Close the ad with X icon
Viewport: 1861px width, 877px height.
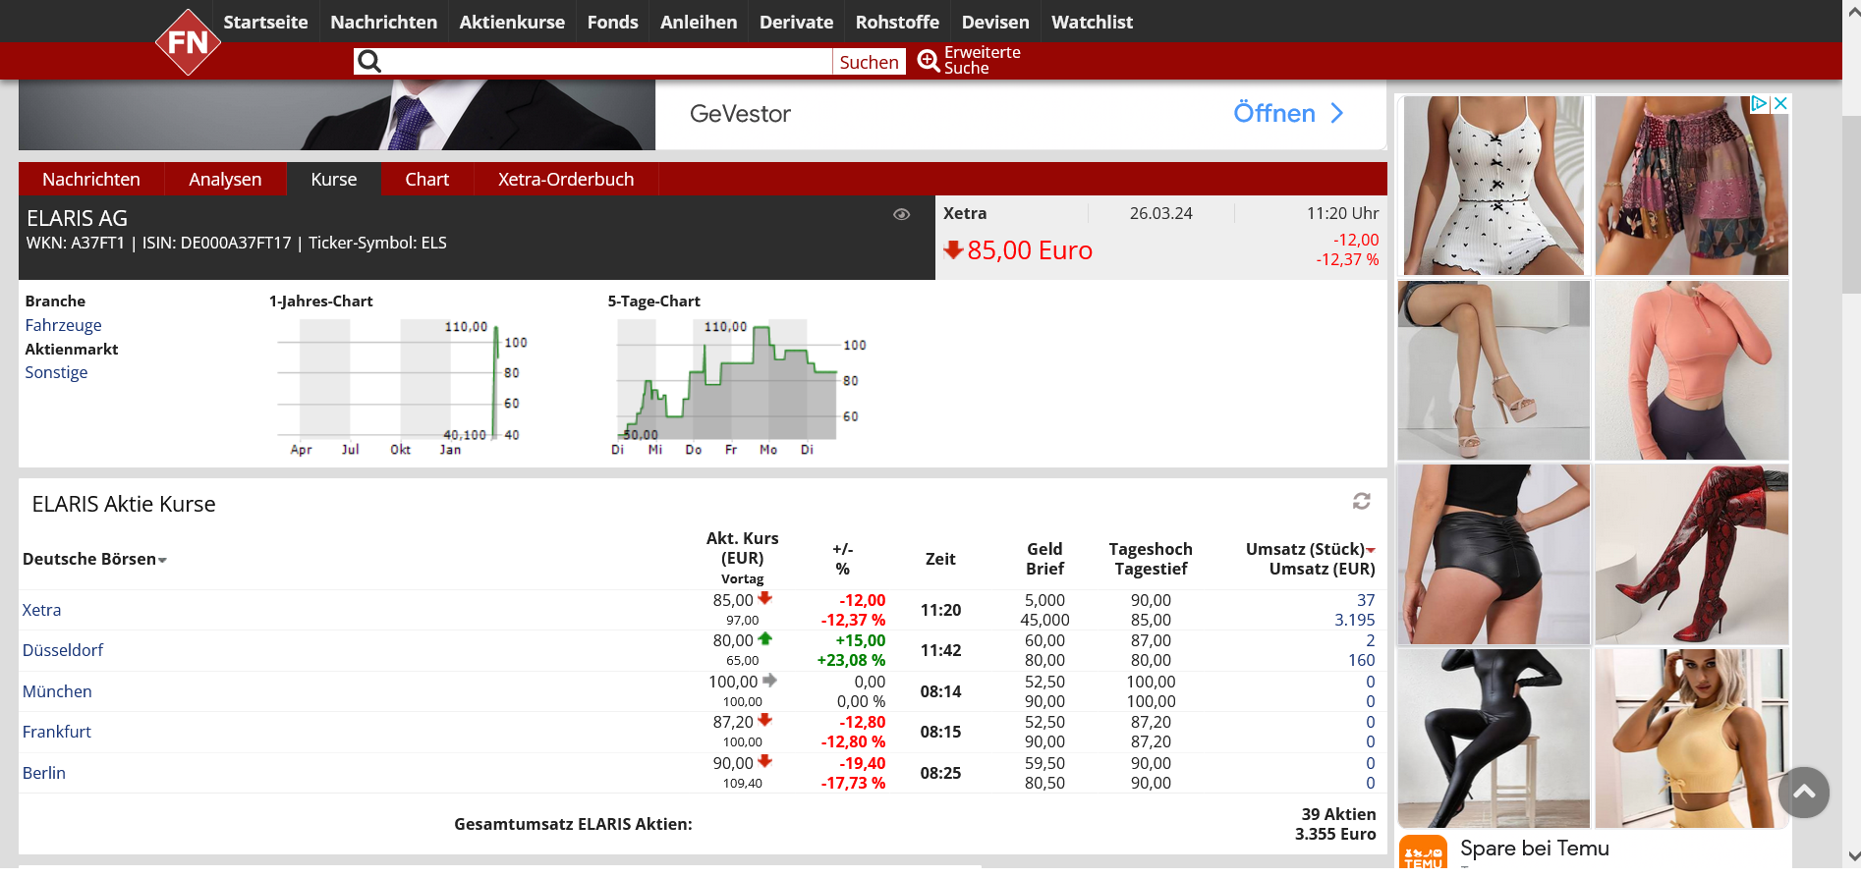(x=1780, y=103)
